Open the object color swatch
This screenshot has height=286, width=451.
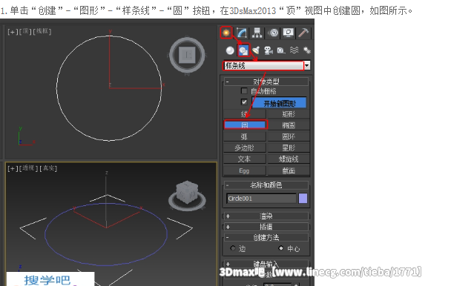pyautogui.click(x=303, y=199)
